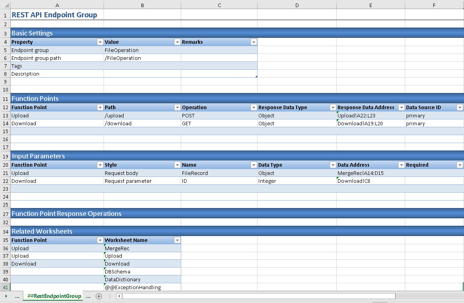Select the ##RestEndpointGroup sheet tab

[x=52, y=296]
